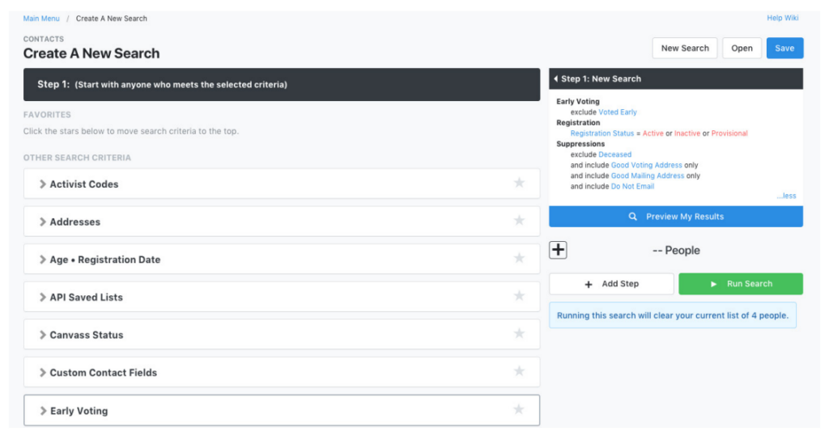Collapse criteria summary with ...less link

786,196
